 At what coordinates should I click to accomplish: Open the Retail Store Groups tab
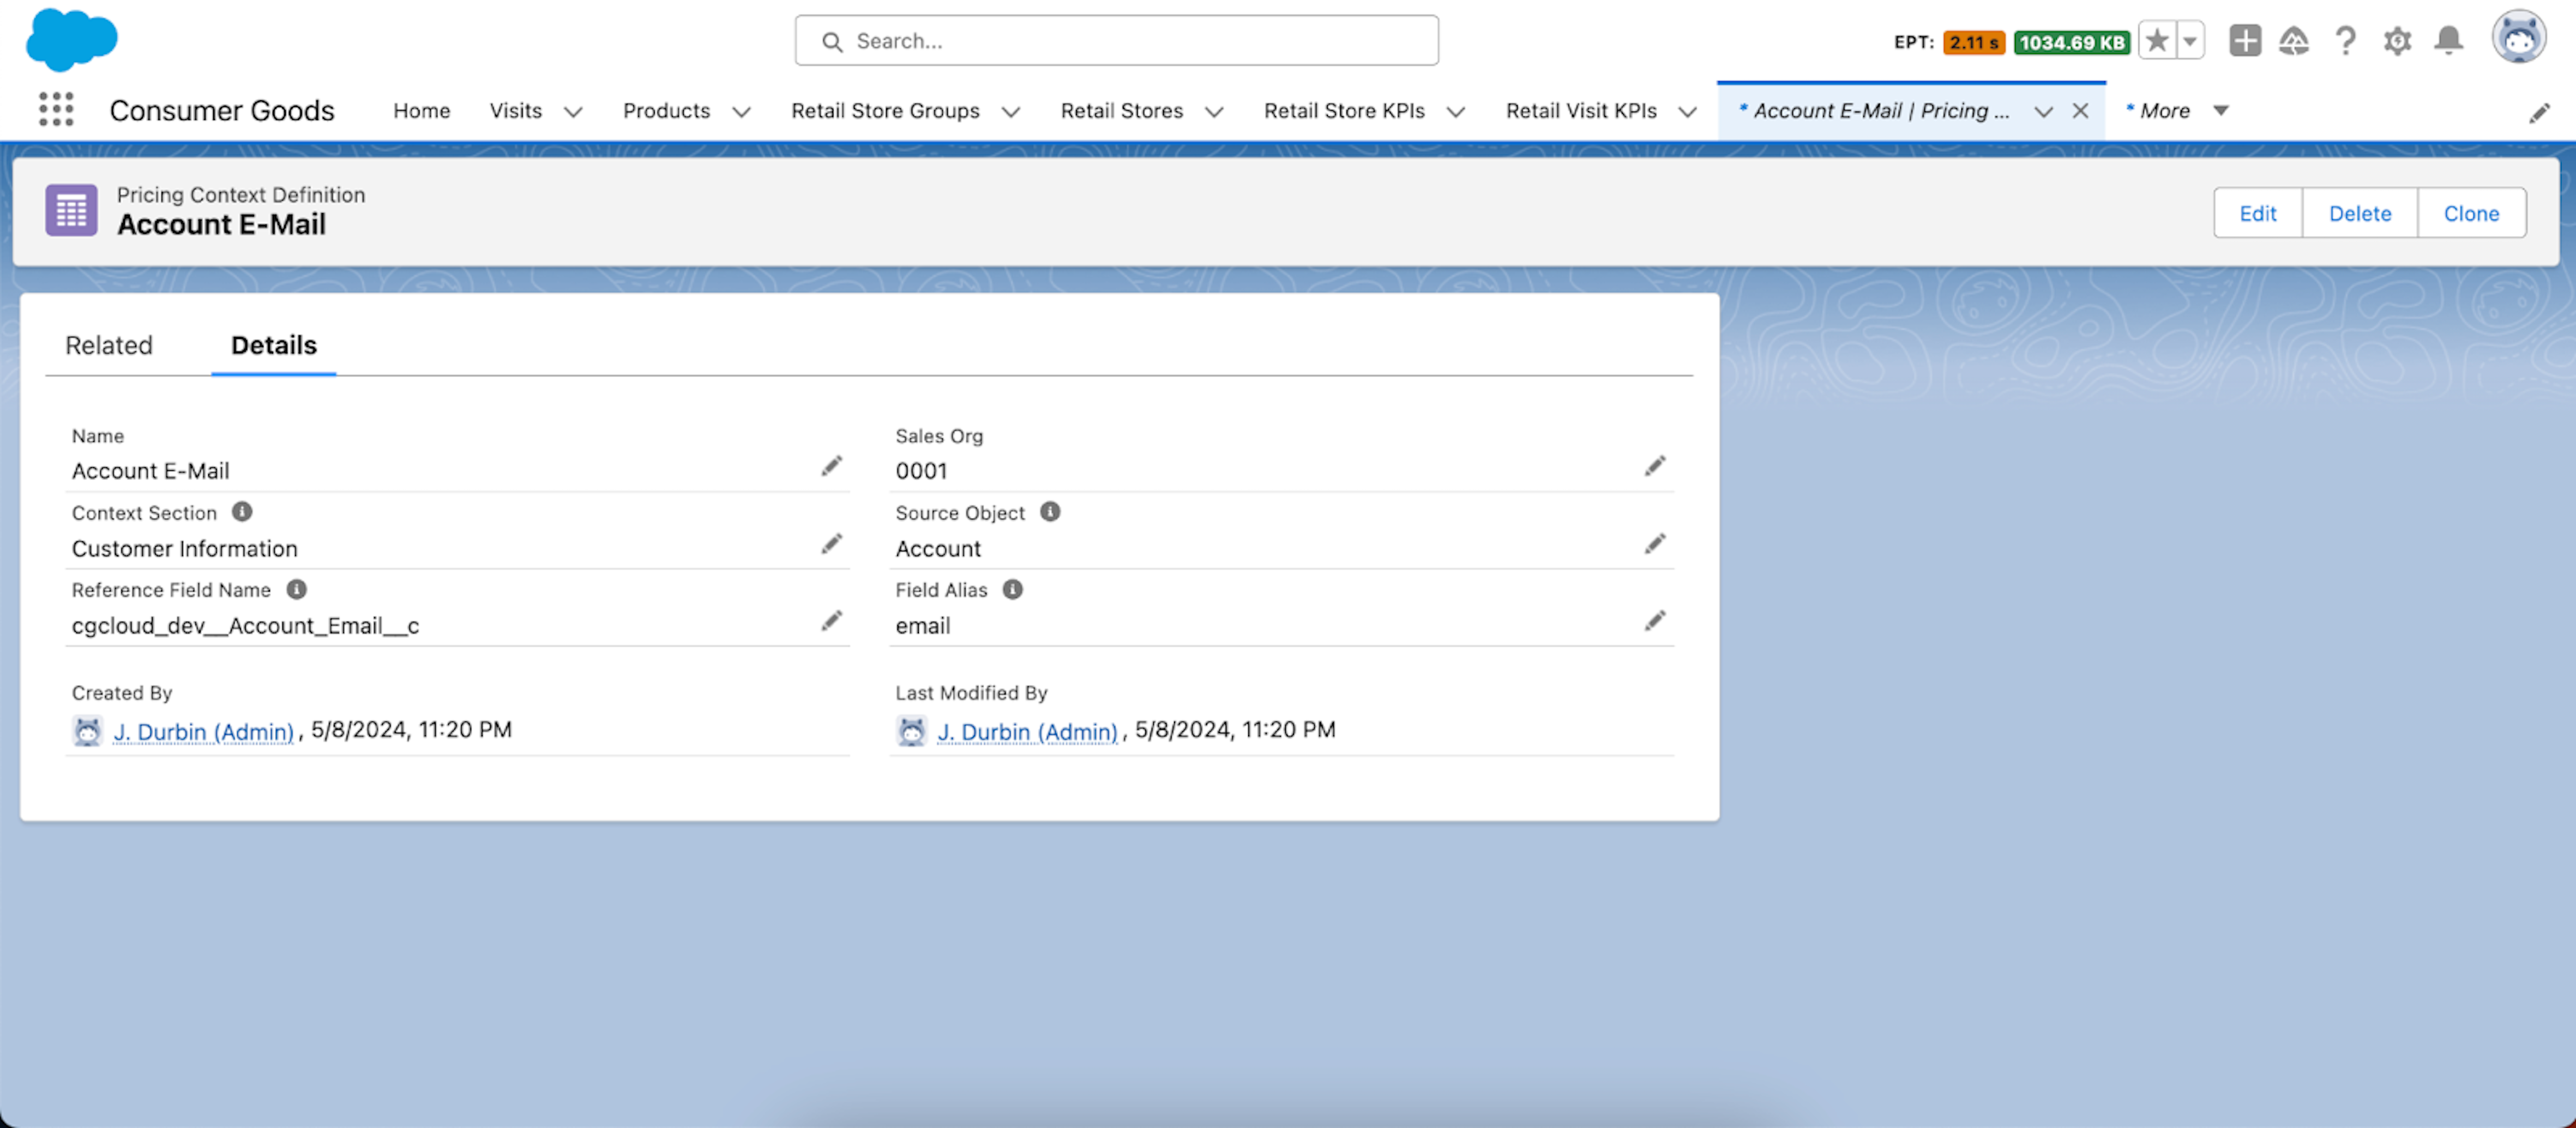pos(885,111)
